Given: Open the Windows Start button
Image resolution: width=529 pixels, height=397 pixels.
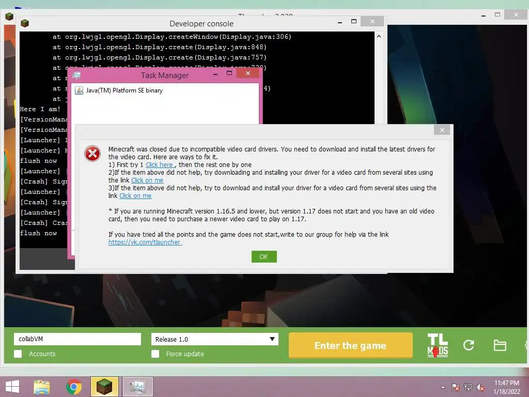Looking at the screenshot, I should [x=12, y=387].
